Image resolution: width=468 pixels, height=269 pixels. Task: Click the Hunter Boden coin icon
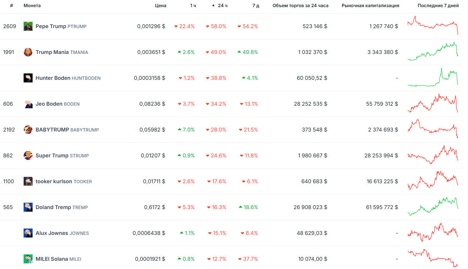tap(28, 78)
